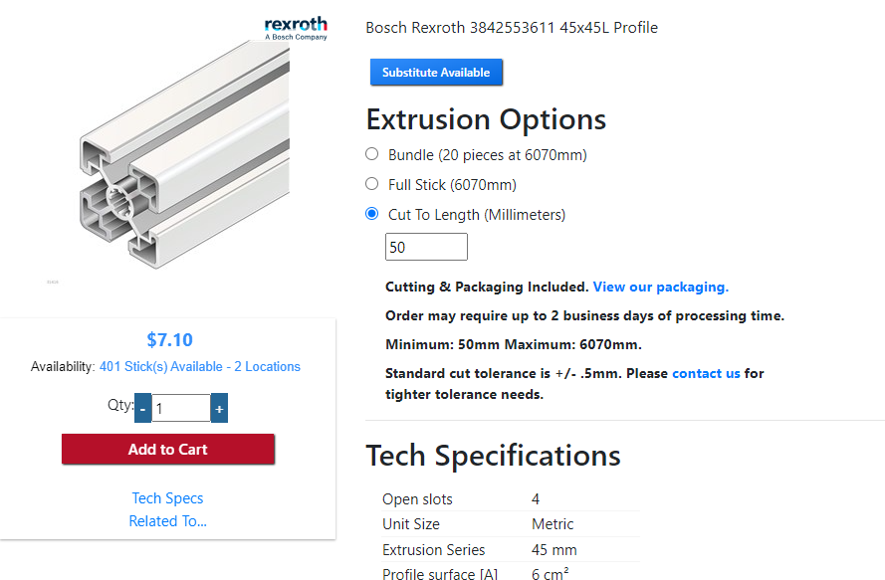Click the red Add to Cart button
The image size is (885, 580).
(168, 450)
